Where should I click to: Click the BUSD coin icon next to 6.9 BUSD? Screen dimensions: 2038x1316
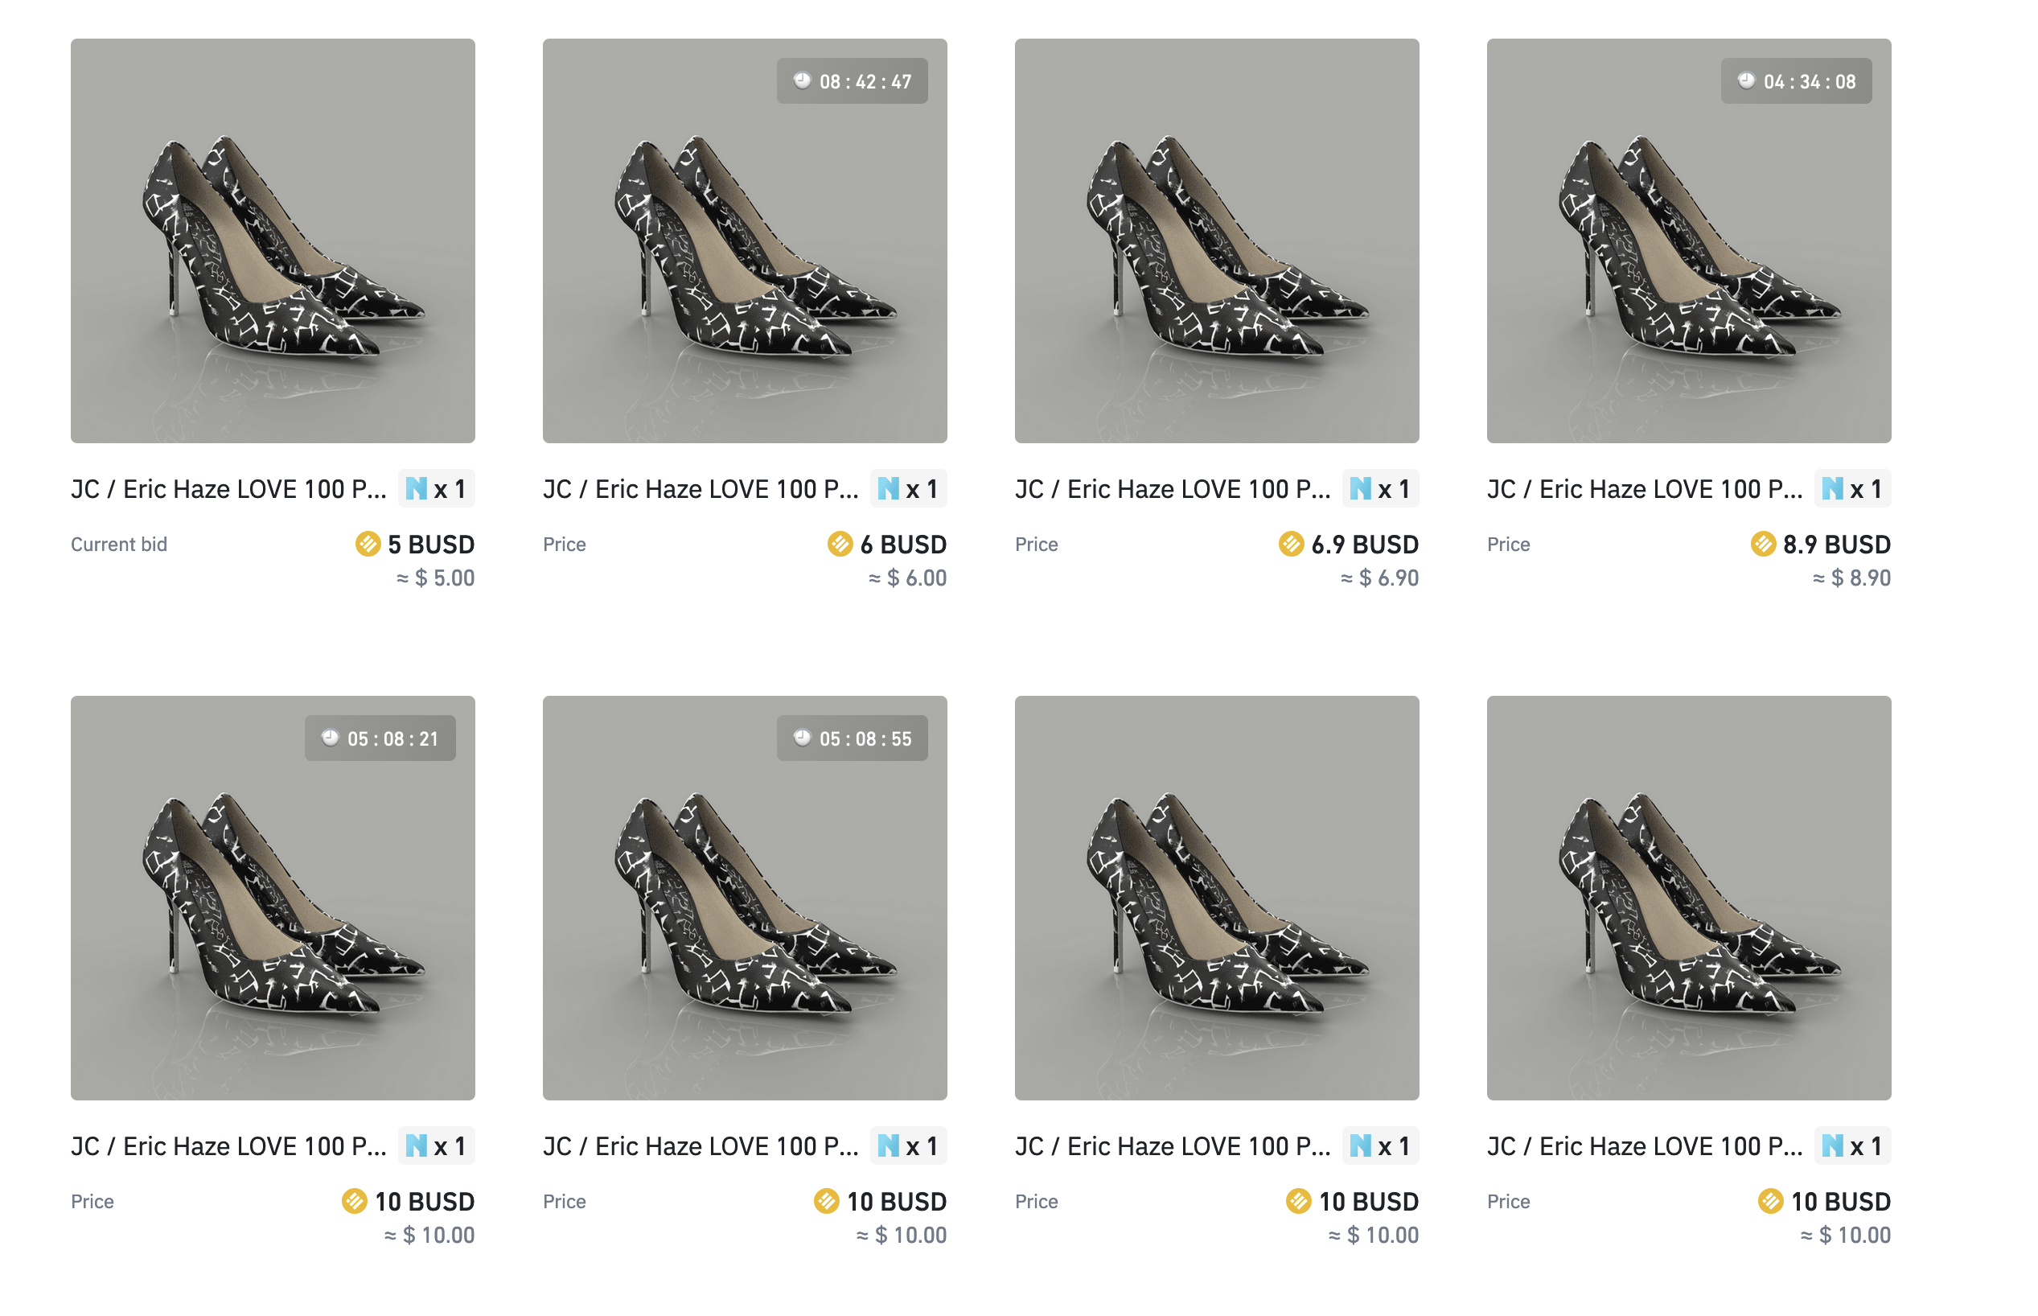coord(1292,544)
